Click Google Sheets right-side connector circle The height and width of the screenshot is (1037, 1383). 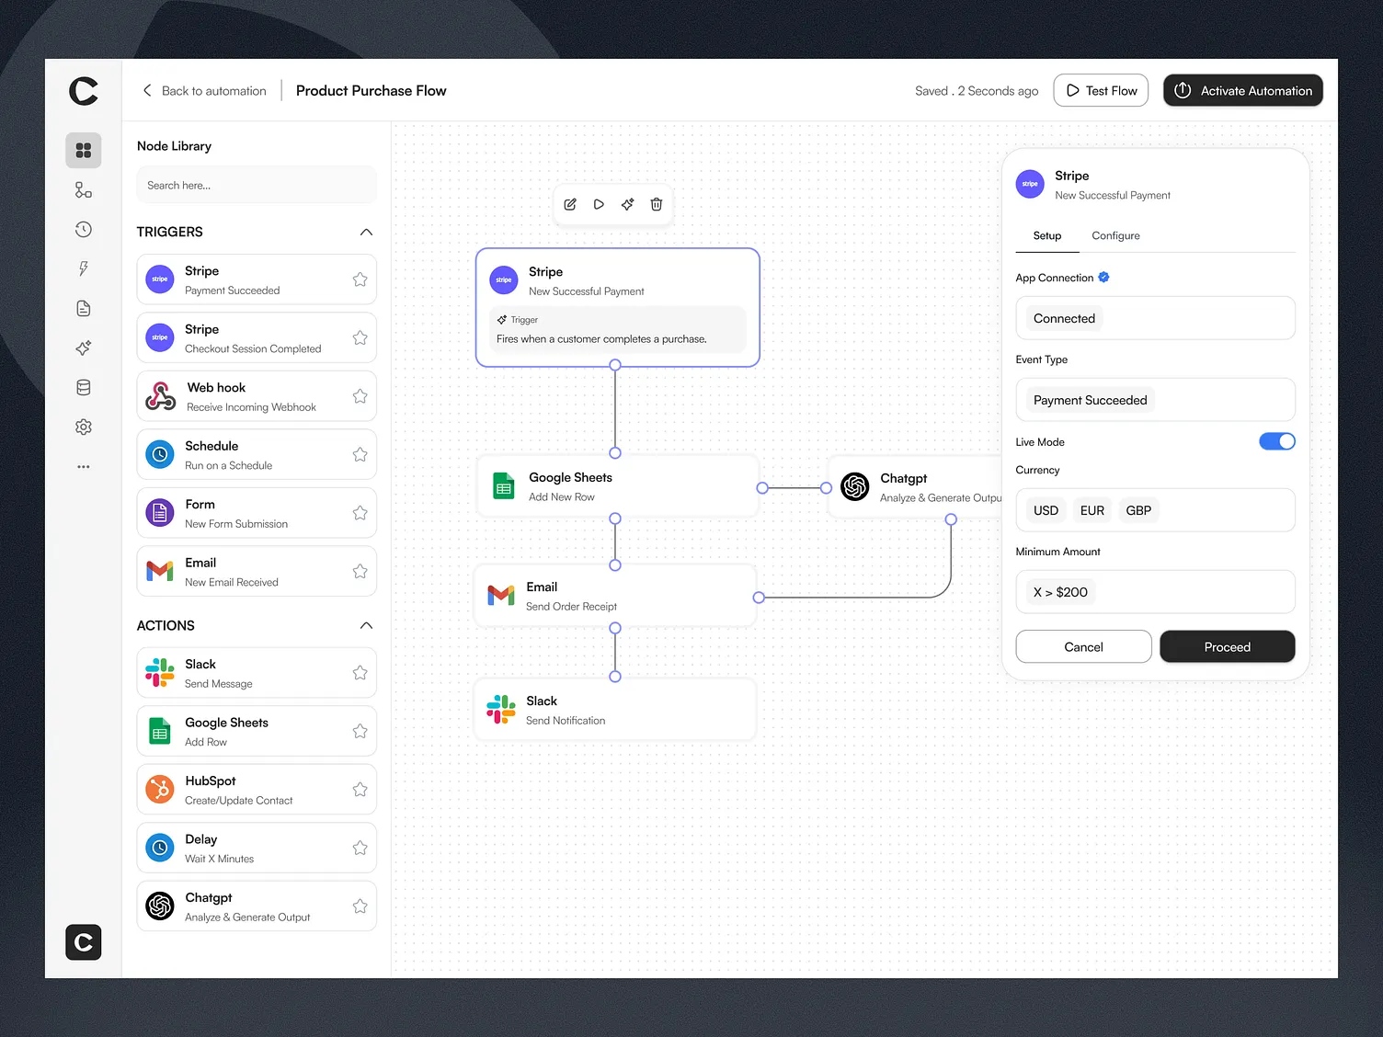point(762,488)
